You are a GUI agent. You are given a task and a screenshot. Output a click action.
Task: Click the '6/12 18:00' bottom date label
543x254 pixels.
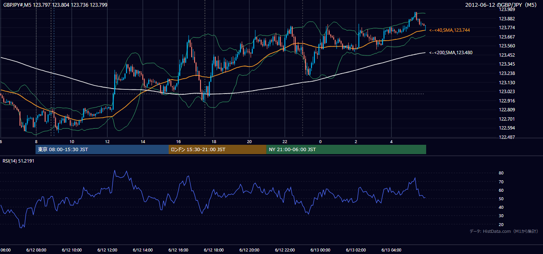click(x=214, y=250)
